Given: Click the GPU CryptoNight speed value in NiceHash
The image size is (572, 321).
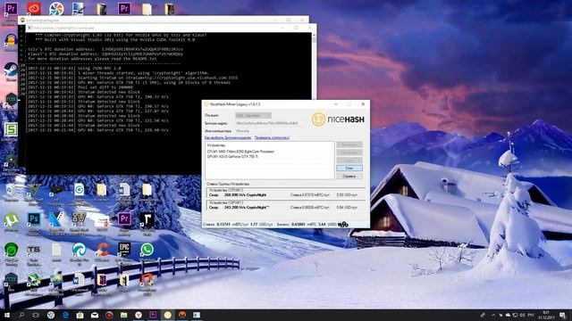Looking at the screenshot, I should [247, 208].
